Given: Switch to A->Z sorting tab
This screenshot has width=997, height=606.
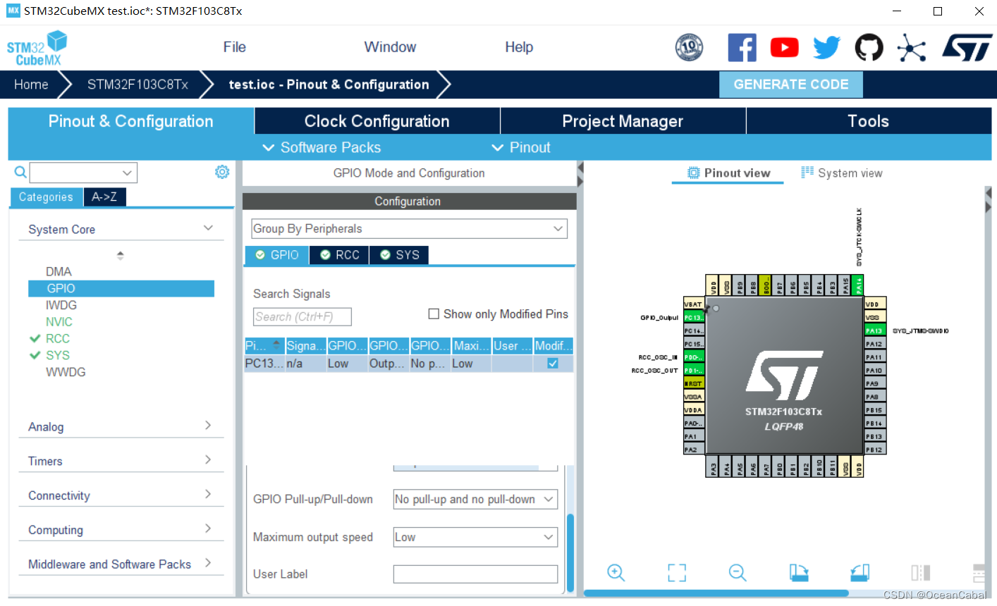Looking at the screenshot, I should (104, 197).
